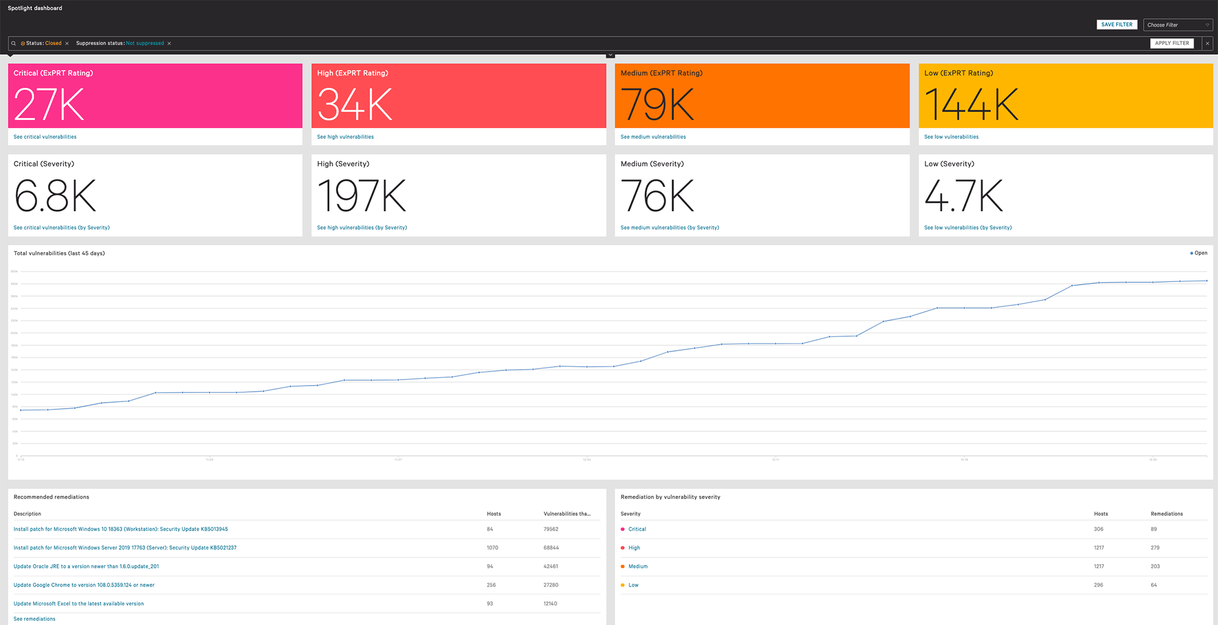Remove the "Not suppressed" filter chip
The height and width of the screenshot is (625, 1218).
click(x=169, y=43)
